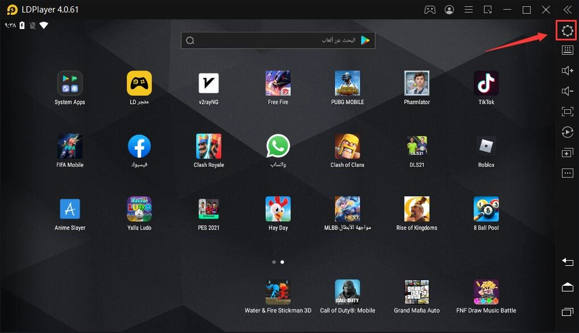Open DLS21 game

pos(417,146)
